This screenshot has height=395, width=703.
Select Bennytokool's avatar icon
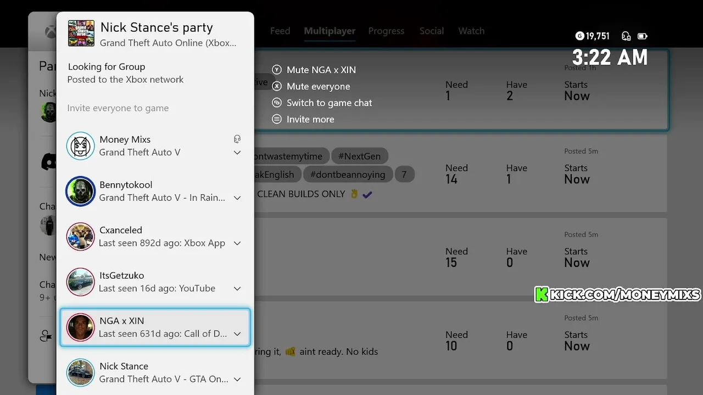point(80,191)
